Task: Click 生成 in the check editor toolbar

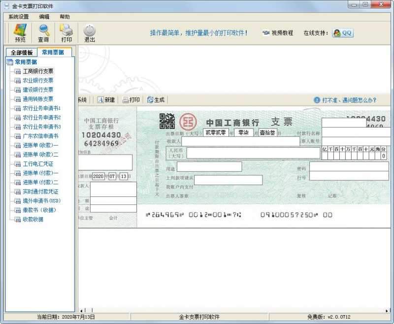Action: 156,100
